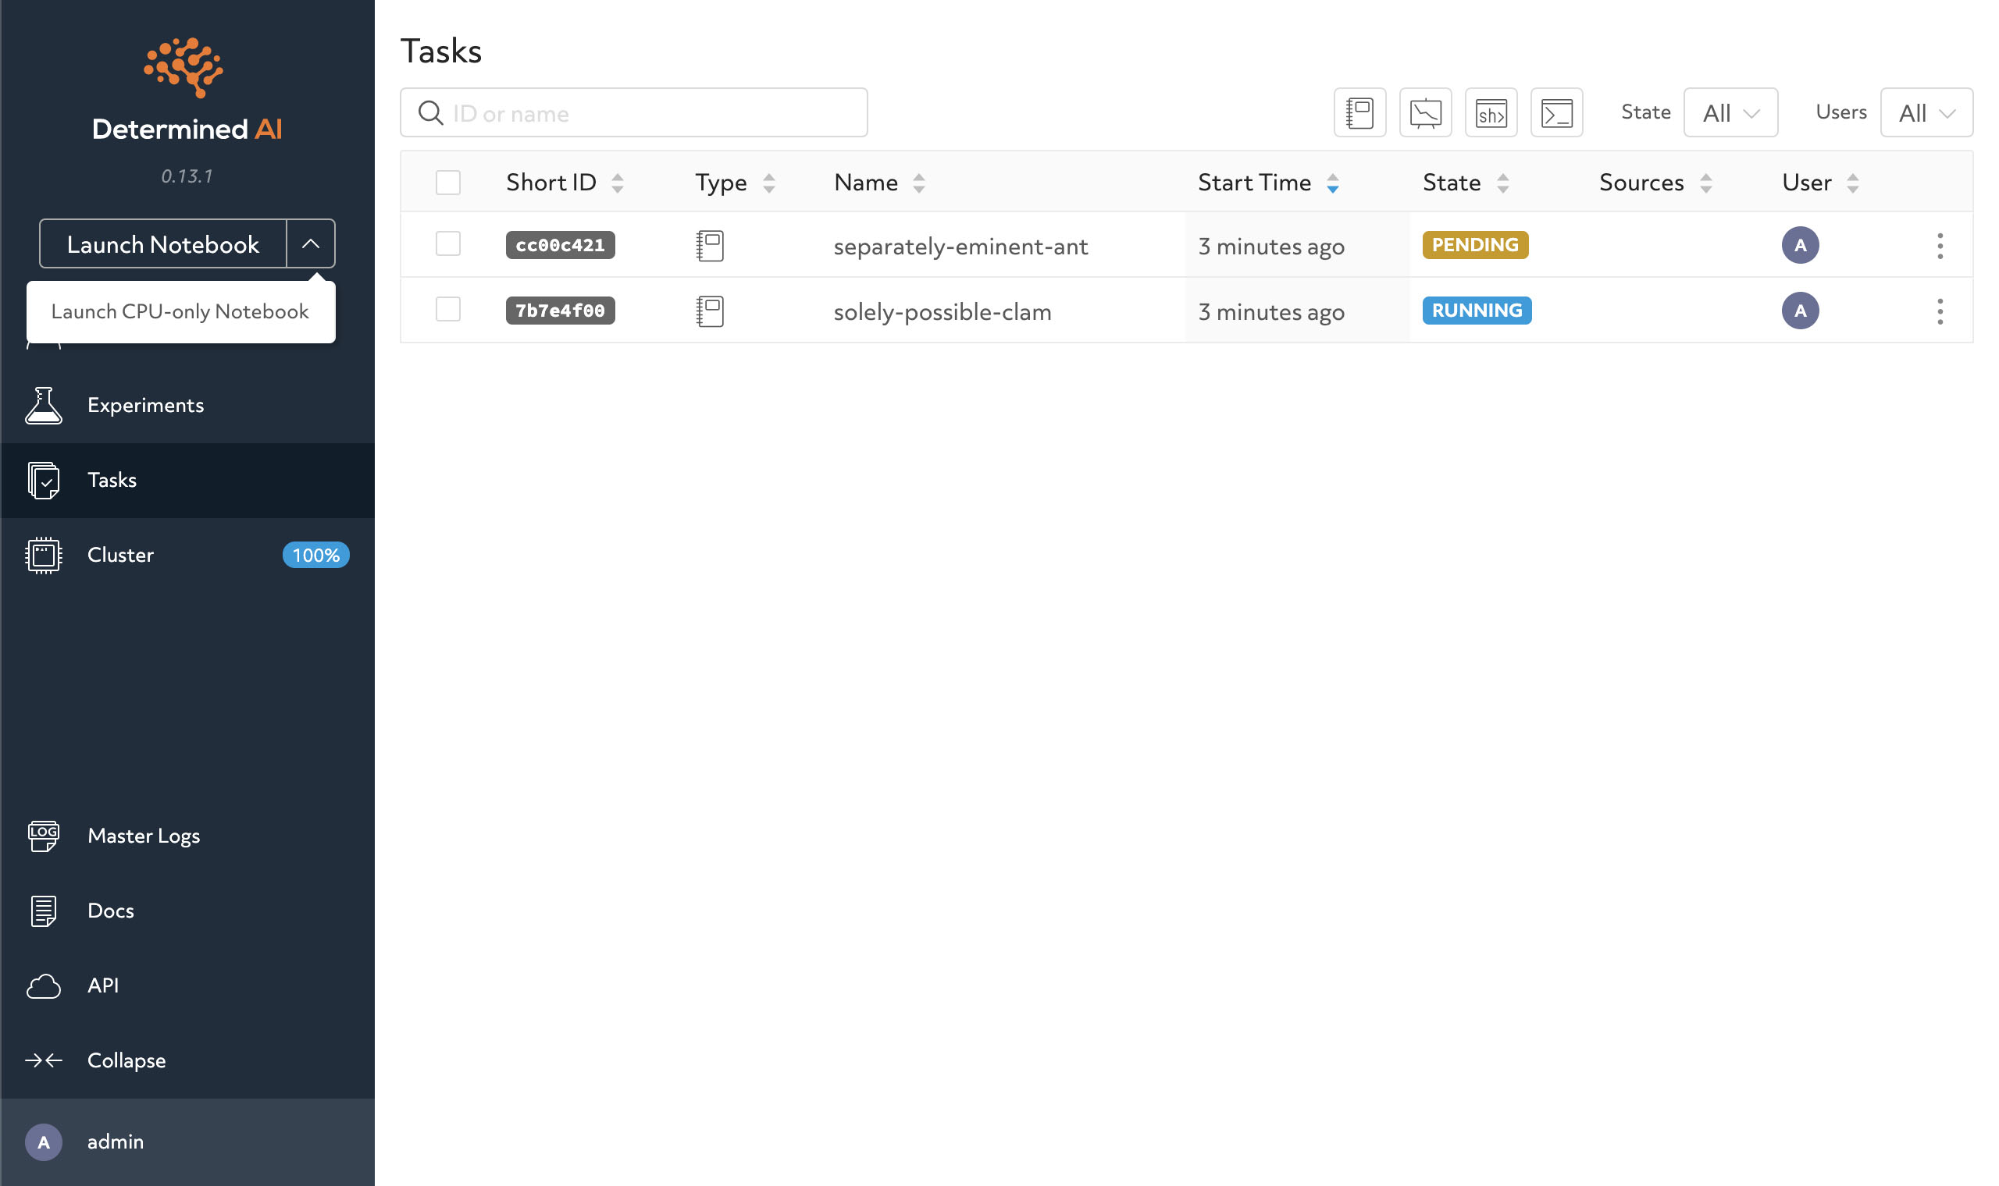Click the Docs document icon
This screenshot has height=1186, width=1999.
click(x=44, y=911)
